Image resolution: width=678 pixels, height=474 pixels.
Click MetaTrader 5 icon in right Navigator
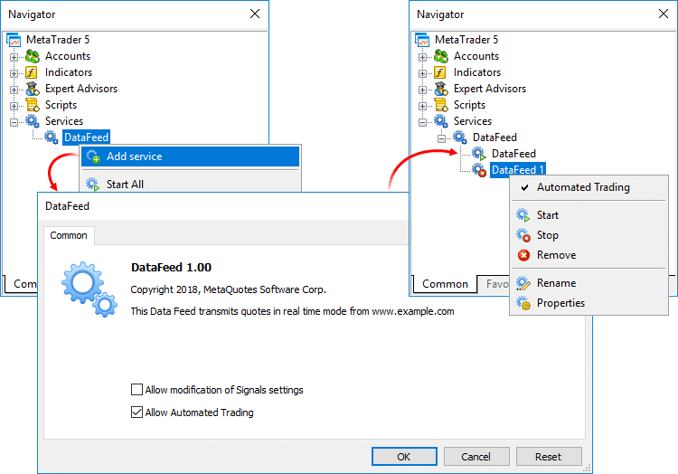tap(422, 40)
